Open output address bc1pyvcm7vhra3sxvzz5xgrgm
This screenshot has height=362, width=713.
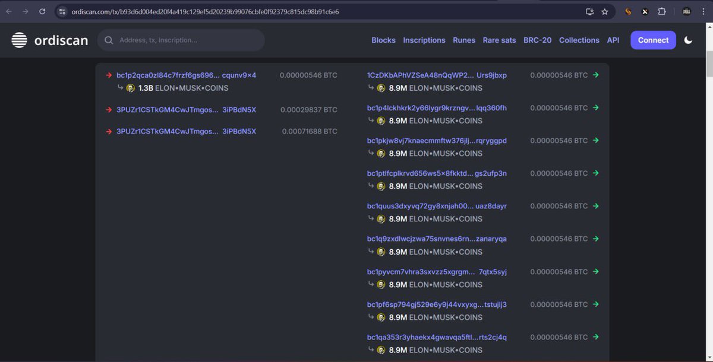[437, 272]
